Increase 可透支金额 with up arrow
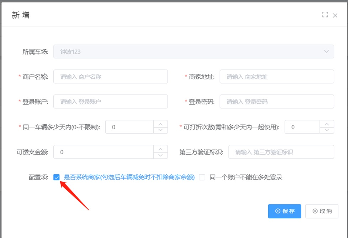The height and width of the screenshot is (238, 348). (x=160, y=149)
